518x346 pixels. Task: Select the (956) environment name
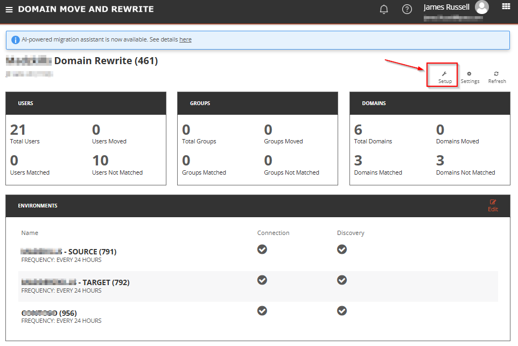pos(49,313)
